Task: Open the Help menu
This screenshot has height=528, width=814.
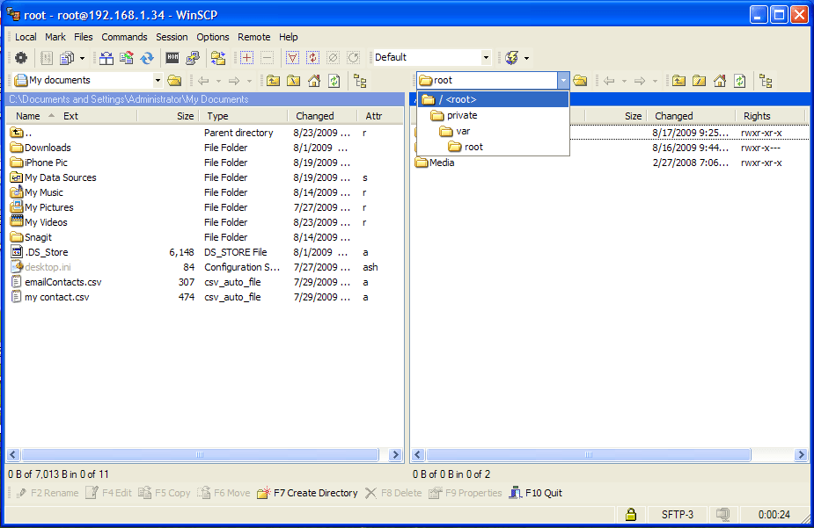Action: tap(288, 37)
